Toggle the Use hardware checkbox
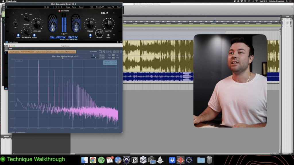Screen dimensions: 294x165 tap(100, 52)
